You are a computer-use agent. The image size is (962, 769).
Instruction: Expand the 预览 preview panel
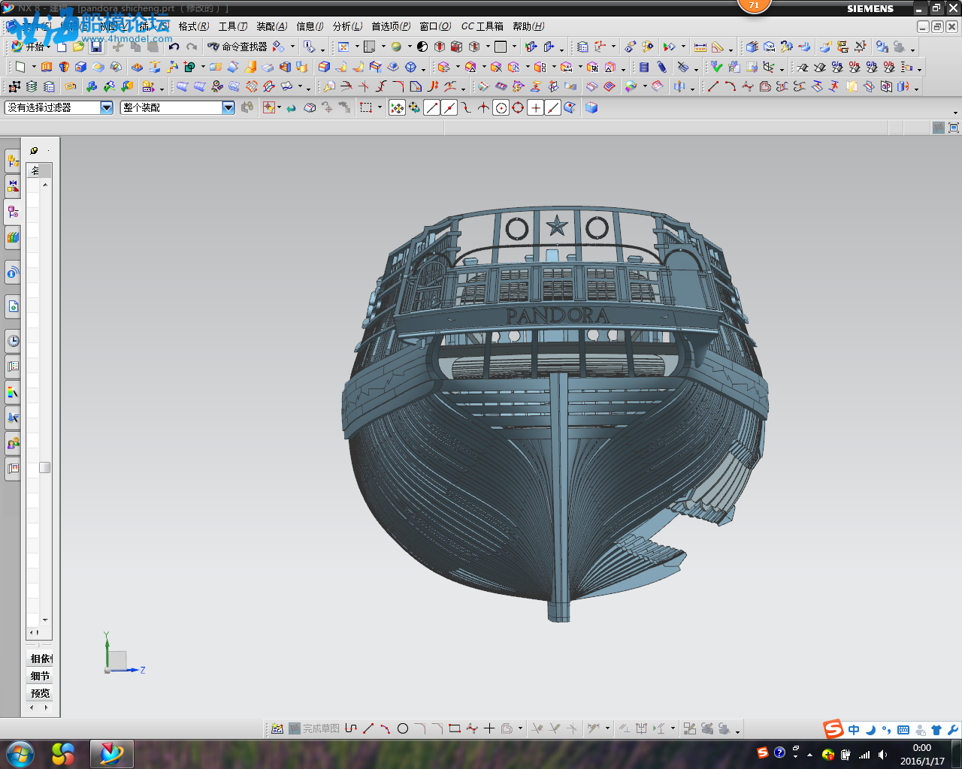(40, 693)
